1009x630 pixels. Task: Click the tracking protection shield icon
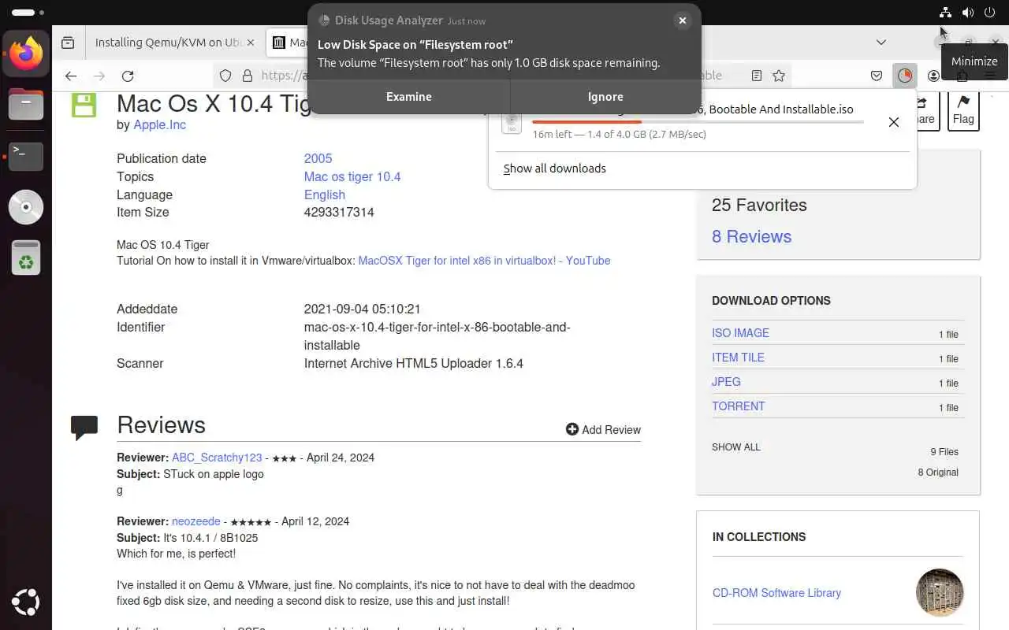pyautogui.click(x=225, y=76)
